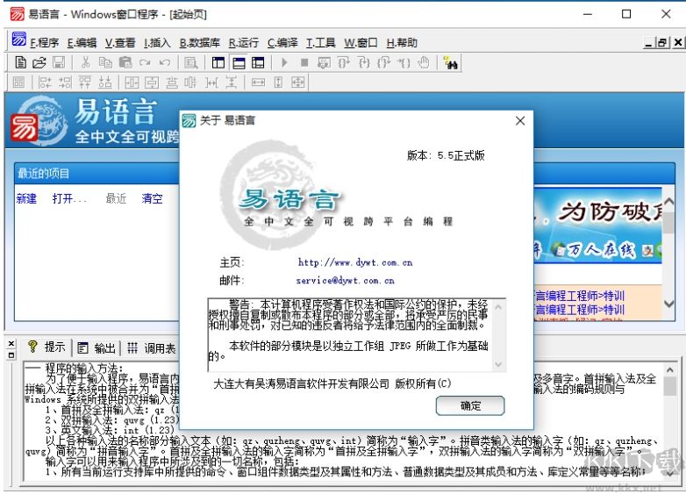Viewport: 686px width, 494px height.
Task: Restore the inner MDI start page window
Action: tap(662, 42)
